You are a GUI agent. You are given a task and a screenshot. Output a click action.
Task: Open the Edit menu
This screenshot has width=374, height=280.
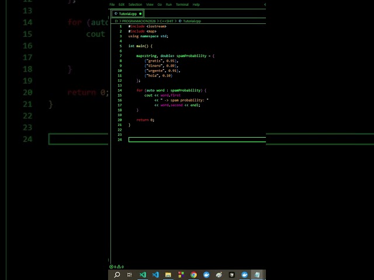pos(122,5)
